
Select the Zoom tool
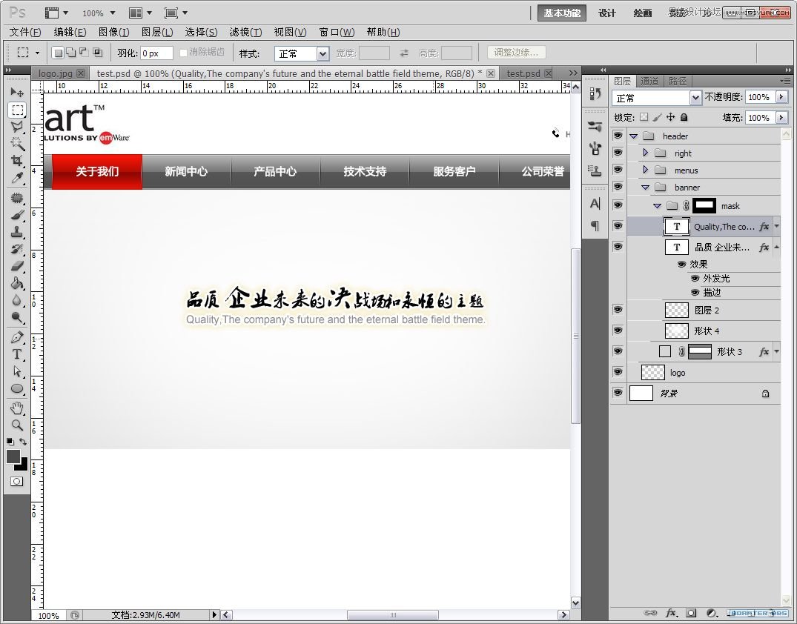click(x=17, y=425)
